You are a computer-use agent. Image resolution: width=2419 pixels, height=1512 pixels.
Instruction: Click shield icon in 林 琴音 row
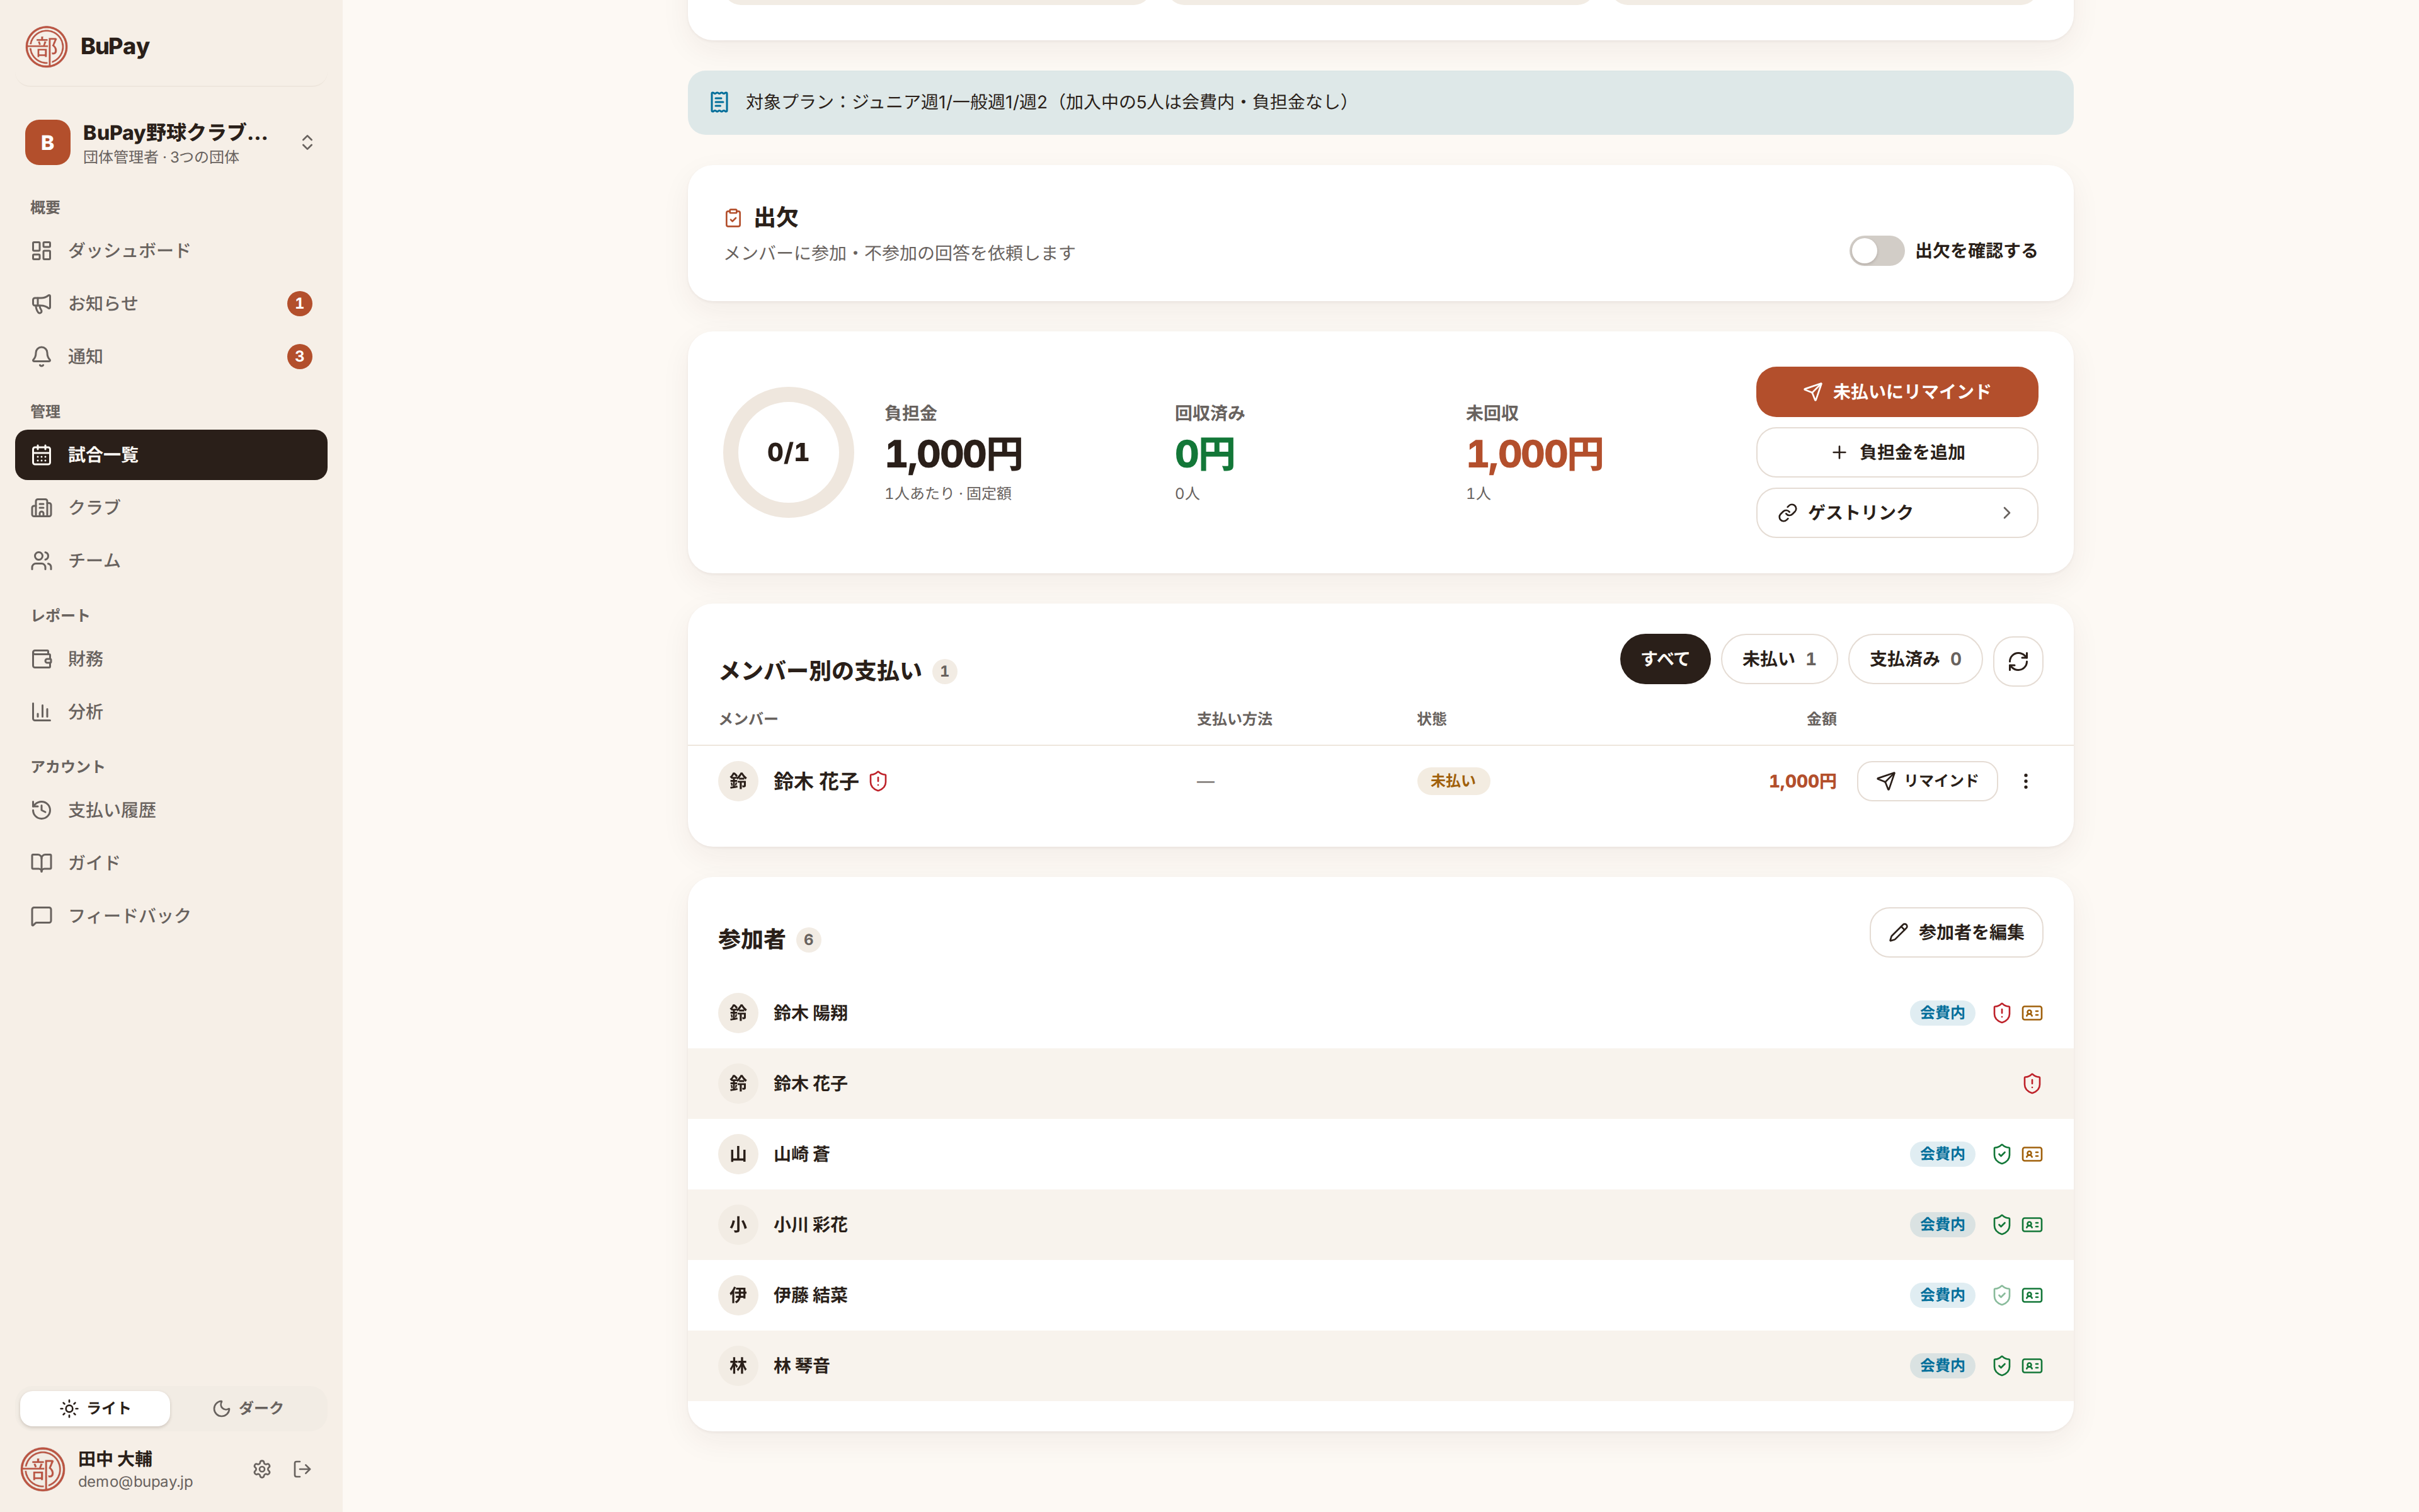point(2001,1365)
